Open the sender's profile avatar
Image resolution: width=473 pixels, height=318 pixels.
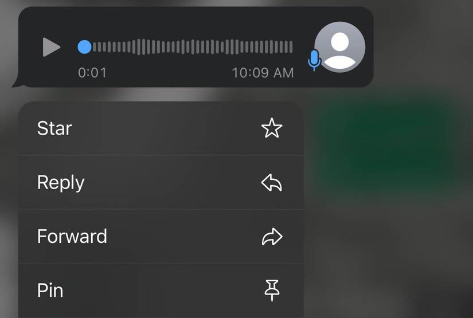point(339,47)
